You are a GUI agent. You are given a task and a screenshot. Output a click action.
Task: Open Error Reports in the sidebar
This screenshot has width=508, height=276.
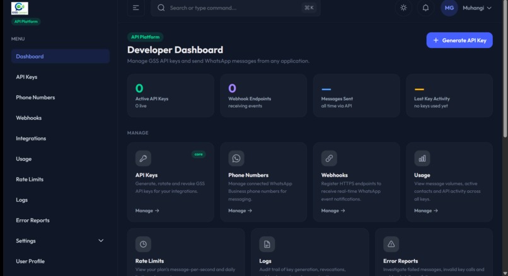[x=61, y=221]
